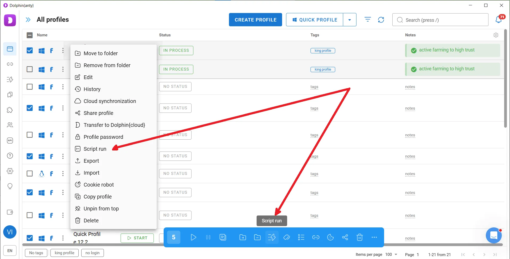Open the API section in sidebar
The height and width of the screenshot is (259, 510).
10,140
